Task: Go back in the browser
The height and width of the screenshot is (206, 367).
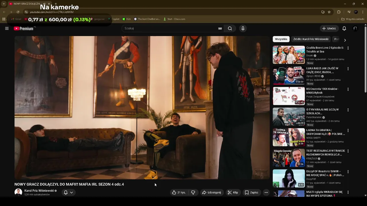Action: 4,12
